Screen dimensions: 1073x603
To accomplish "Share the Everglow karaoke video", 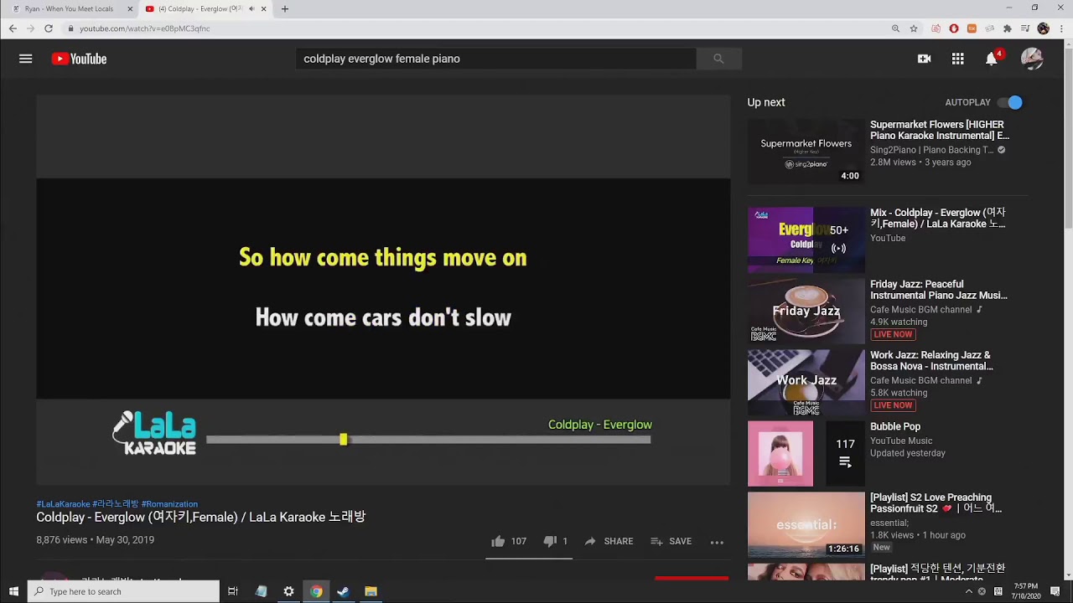I will pos(609,541).
